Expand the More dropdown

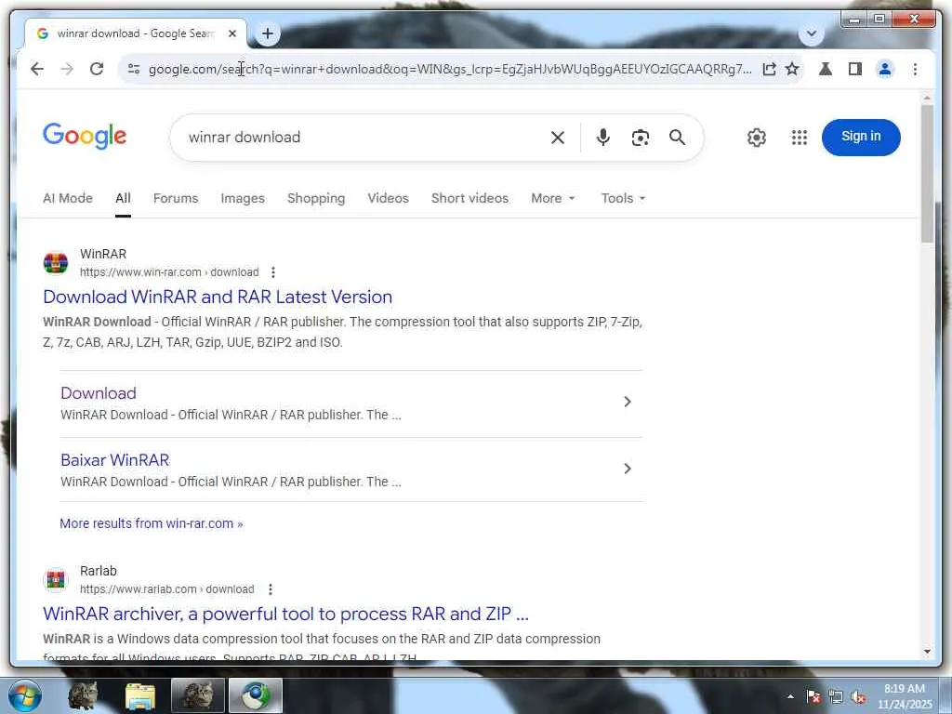coord(552,199)
